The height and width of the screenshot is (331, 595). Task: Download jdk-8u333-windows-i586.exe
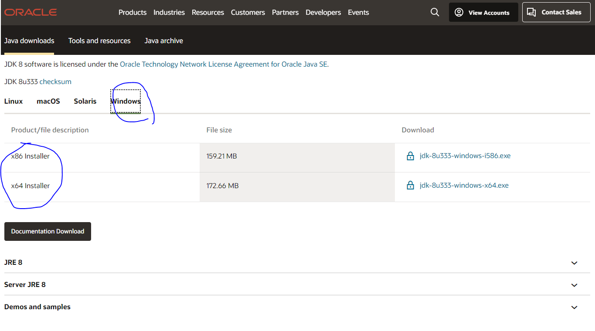pos(465,155)
